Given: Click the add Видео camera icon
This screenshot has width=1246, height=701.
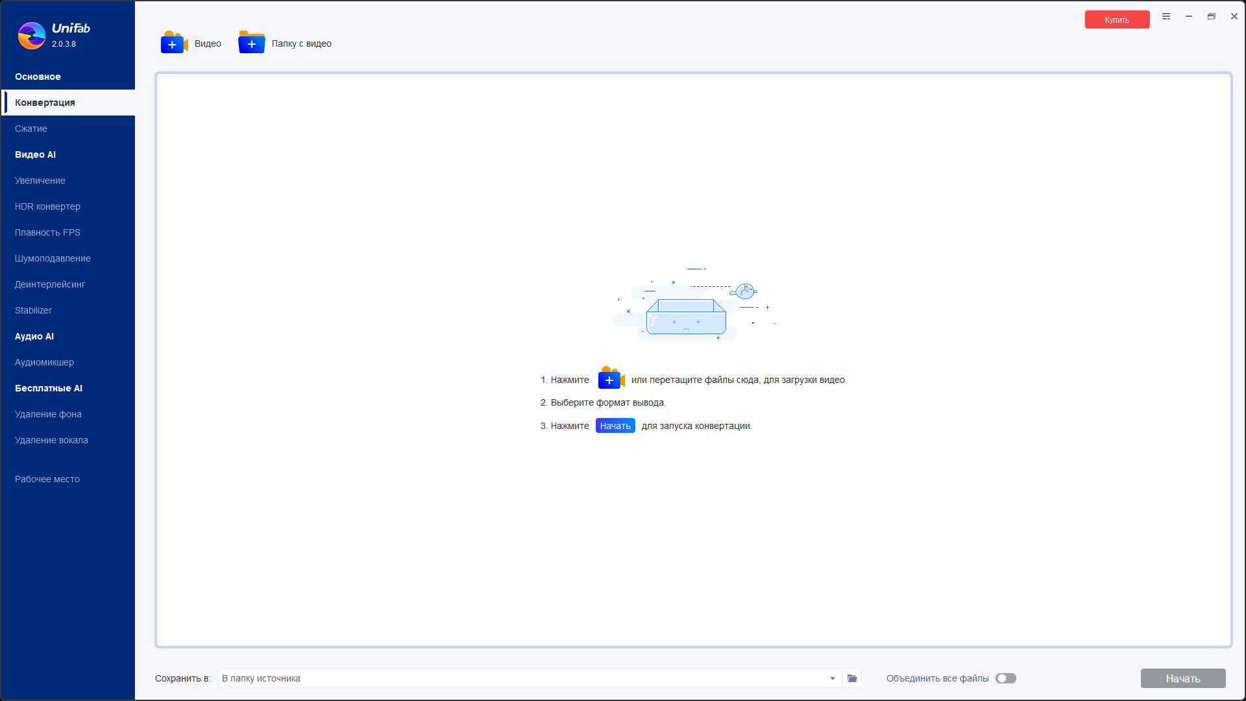Looking at the screenshot, I should point(173,43).
